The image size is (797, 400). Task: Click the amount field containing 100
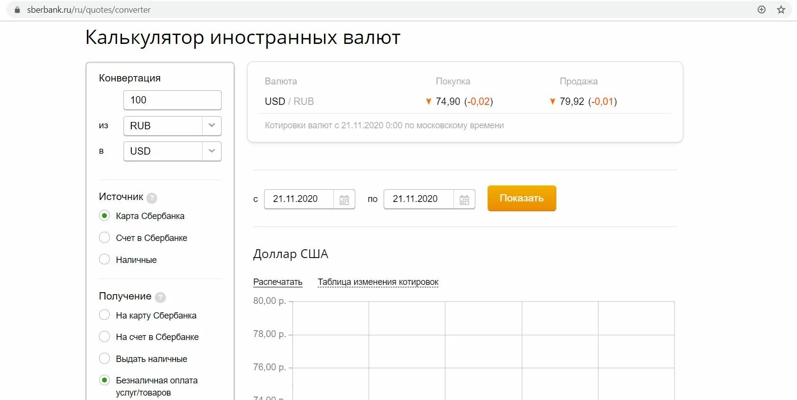coord(172,100)
